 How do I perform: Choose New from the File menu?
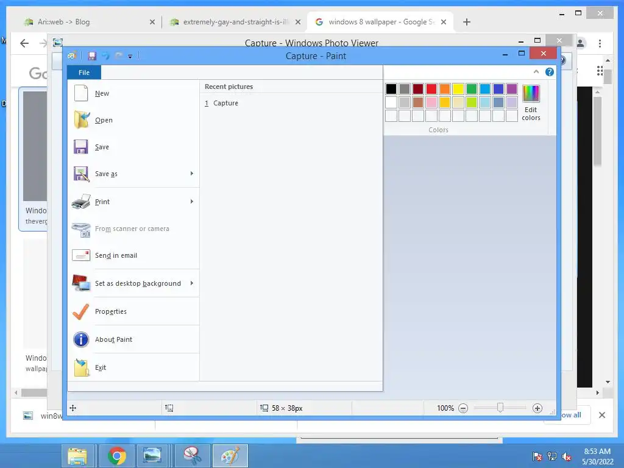click(x=133, y=93)
